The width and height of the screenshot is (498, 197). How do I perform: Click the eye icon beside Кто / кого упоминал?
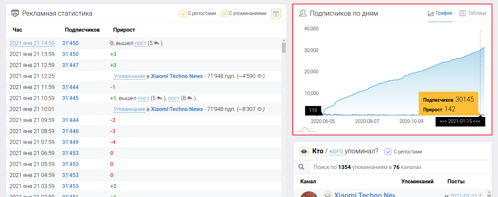[304, 151]
